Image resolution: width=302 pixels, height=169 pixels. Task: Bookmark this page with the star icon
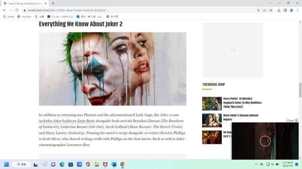[x=271, y=10]
